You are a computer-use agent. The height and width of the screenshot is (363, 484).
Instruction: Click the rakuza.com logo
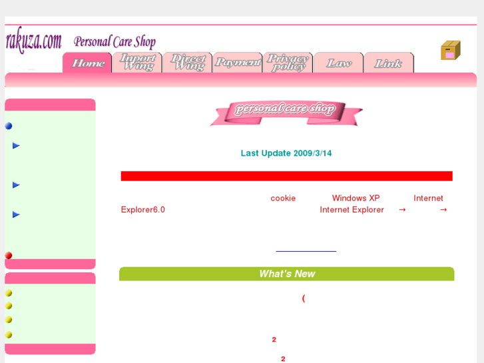click(34, 40)
